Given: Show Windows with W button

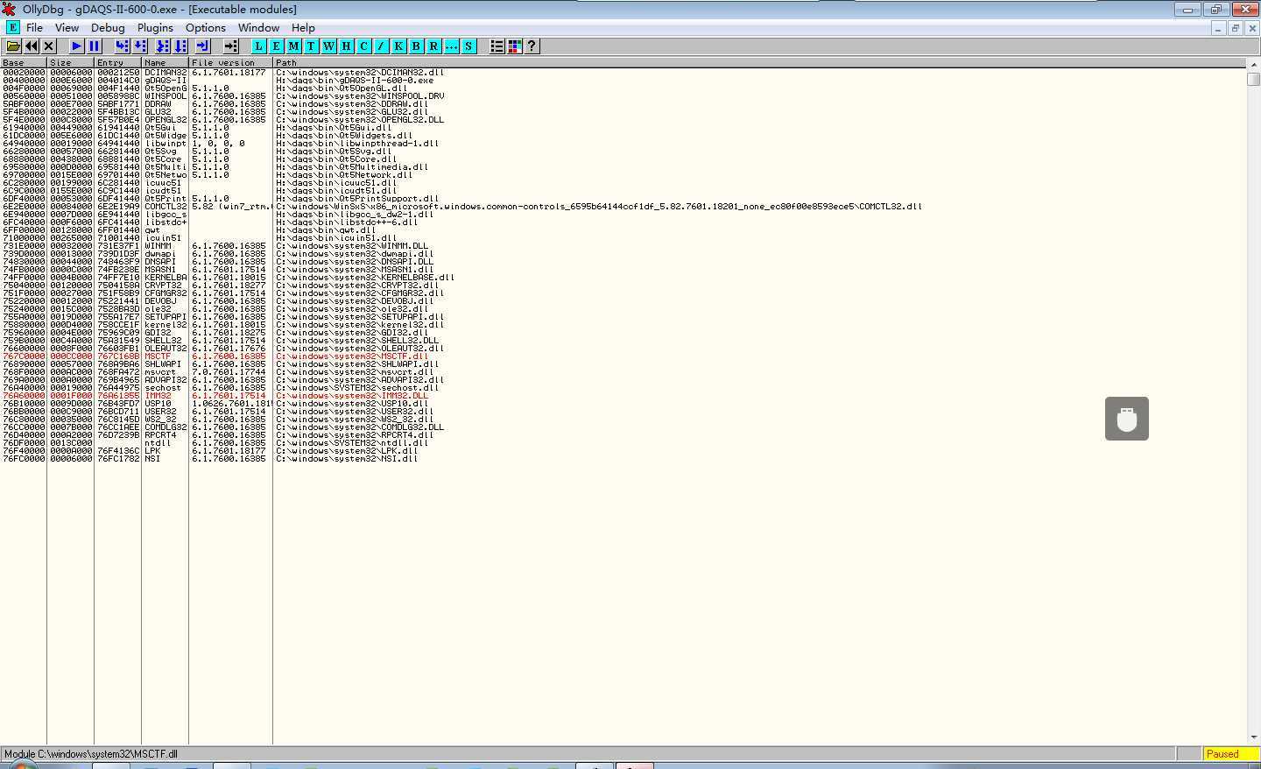Looking at the screenshot, I should pos(328,46).
